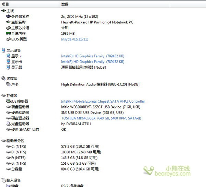Click the BIOS 类型 row icon
Image resolution: width=206 pixels, height=187 pixels.
8,39
